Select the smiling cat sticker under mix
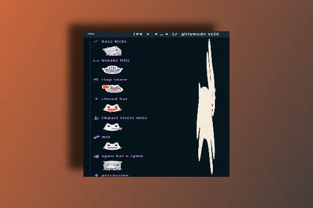This screenshot has width=313, height=208. pyautogui.click(x=112, y=146)
